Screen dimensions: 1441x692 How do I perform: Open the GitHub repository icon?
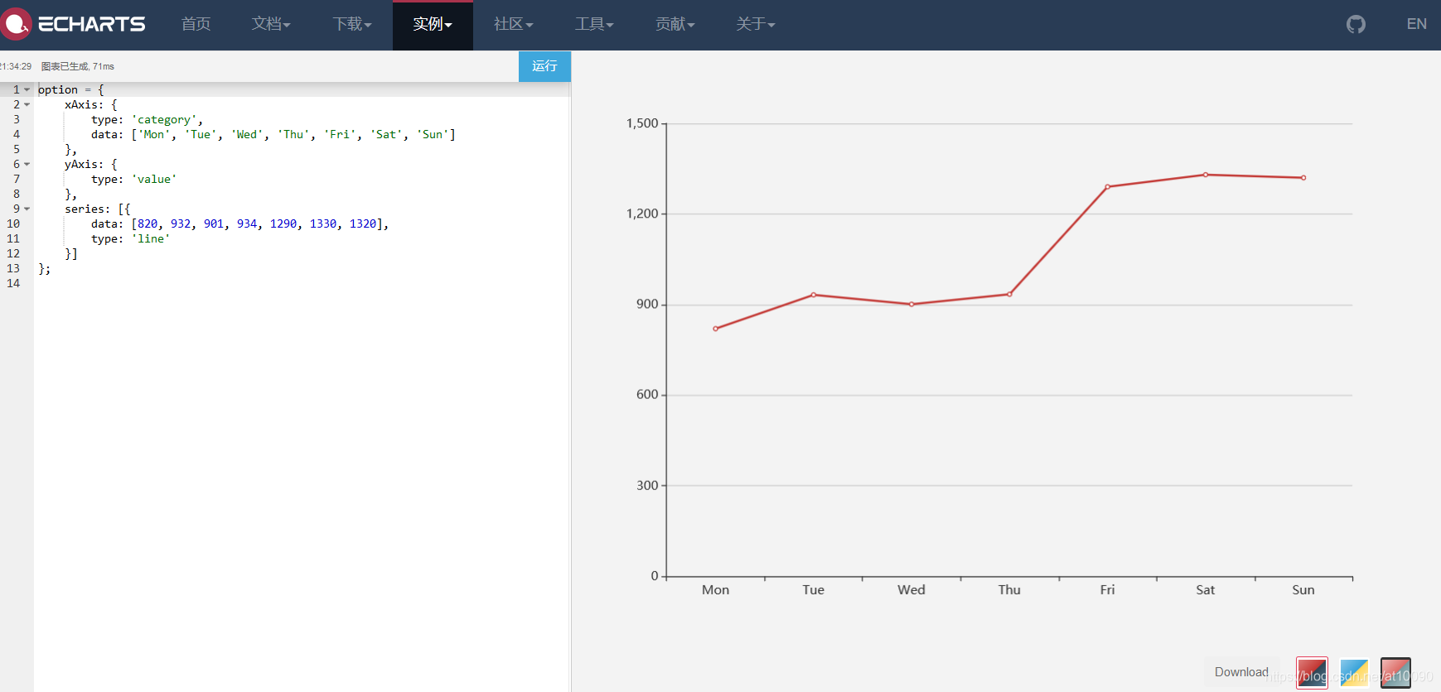pos(1356,24)
